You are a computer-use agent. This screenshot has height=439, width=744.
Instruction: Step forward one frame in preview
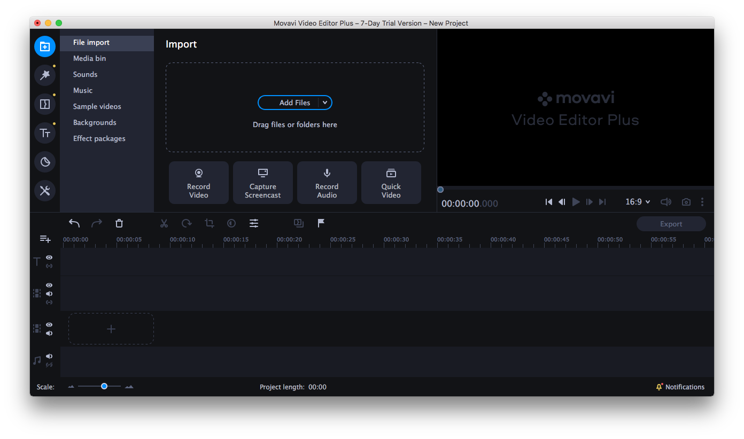coord(590,202)
